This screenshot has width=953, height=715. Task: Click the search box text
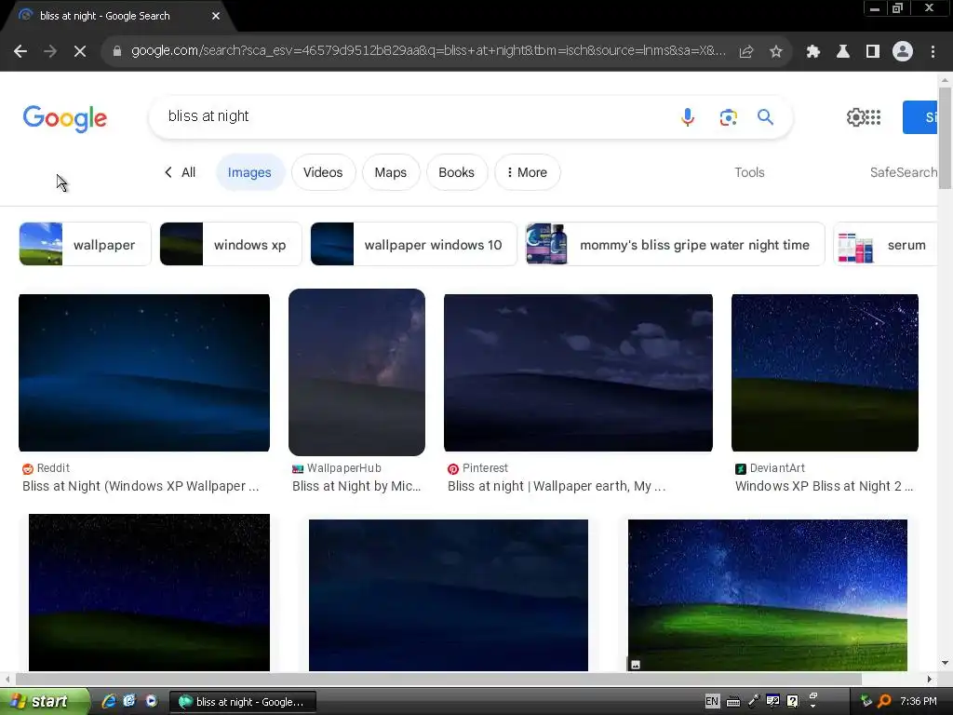(208, 116)
